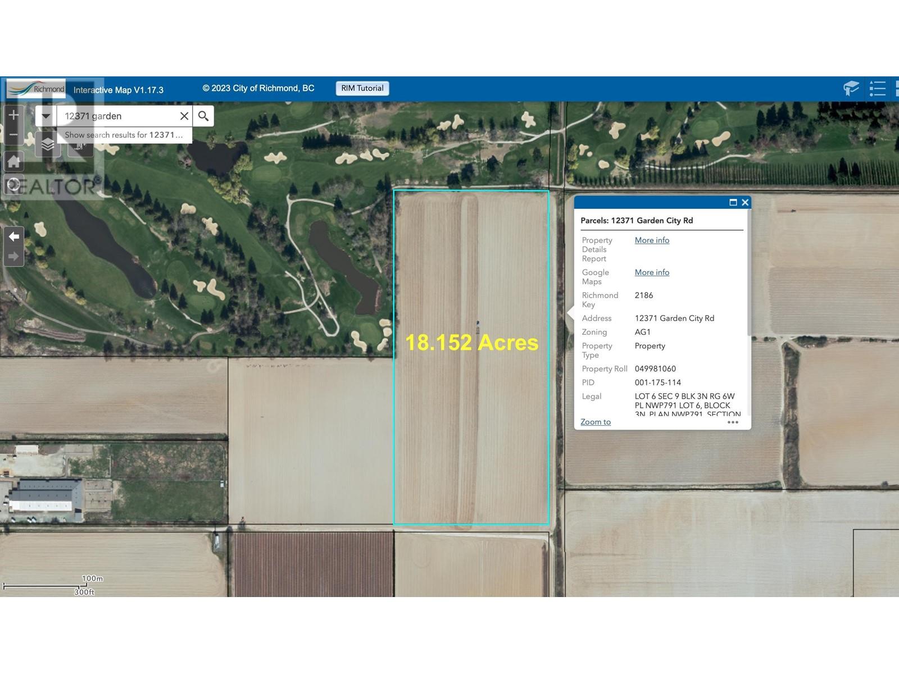Click inside the address search field
This screenshot has width=899, height=674.
coord(118,116)
